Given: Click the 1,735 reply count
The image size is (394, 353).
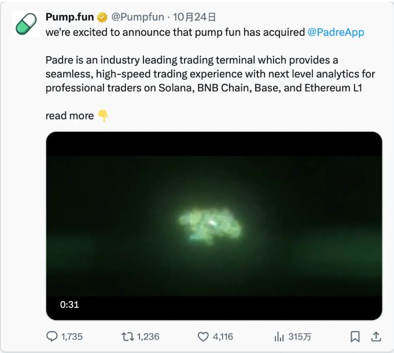Looking at the screenshot, I should [x=72, y=336].
